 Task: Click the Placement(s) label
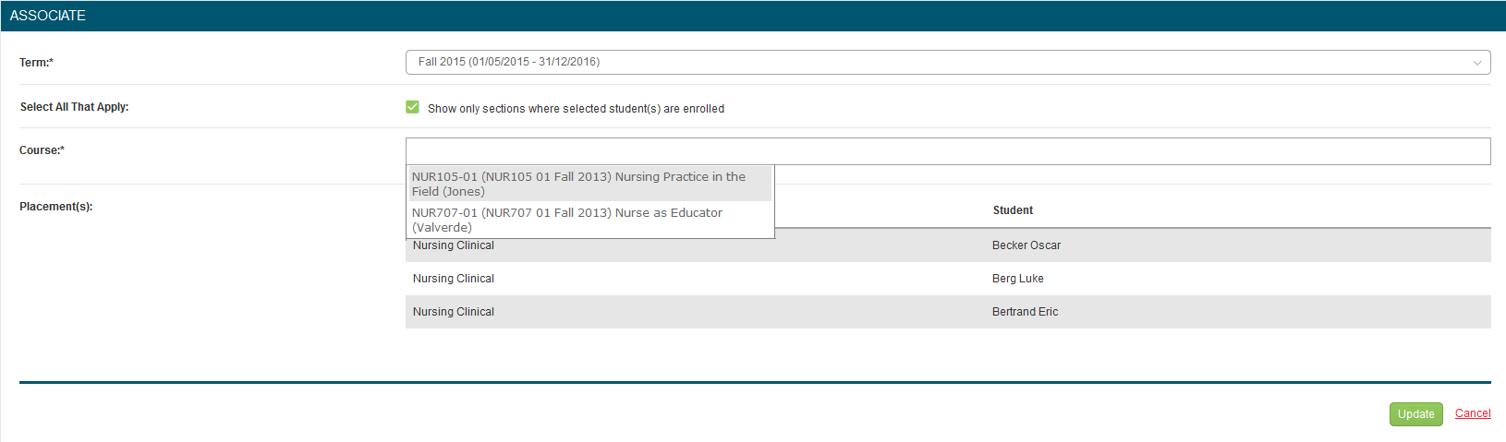(56, 207)
